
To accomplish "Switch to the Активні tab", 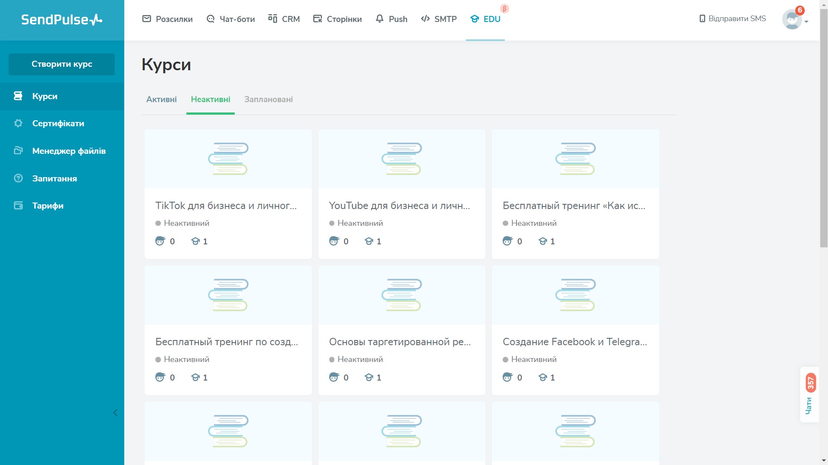I will tap(161, 99).
